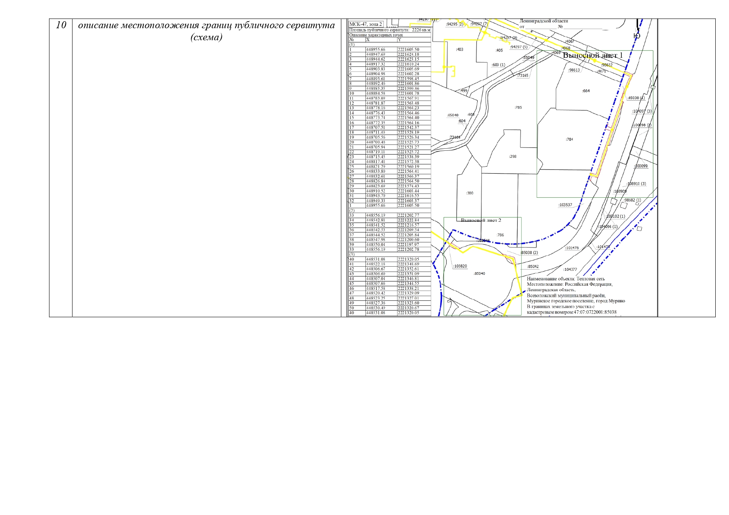Click map label ":98613"
Viewport: 729px width, 515px height.
click(x=574, y=70)
